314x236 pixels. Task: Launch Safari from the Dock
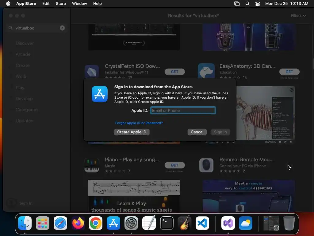point(60,223)
